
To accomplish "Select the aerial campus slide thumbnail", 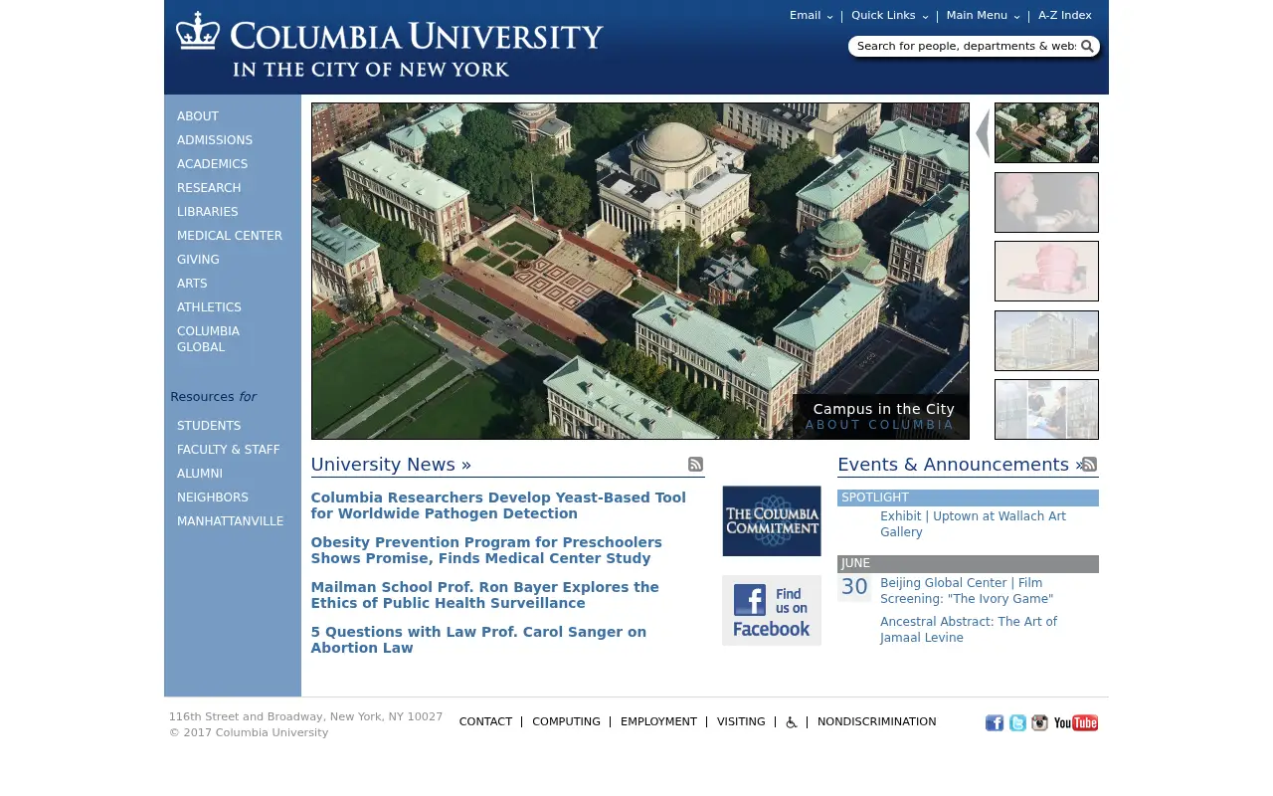I will [1046, 132].
